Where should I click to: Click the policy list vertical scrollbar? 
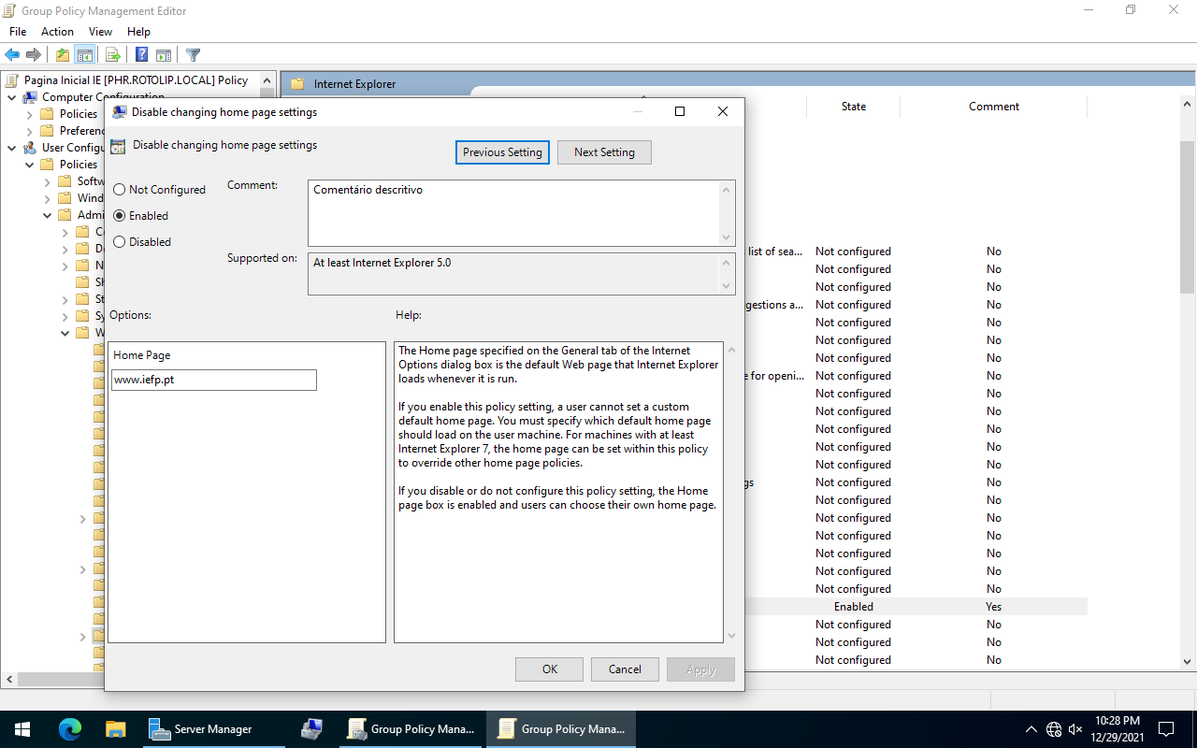tap(1187, 217)
